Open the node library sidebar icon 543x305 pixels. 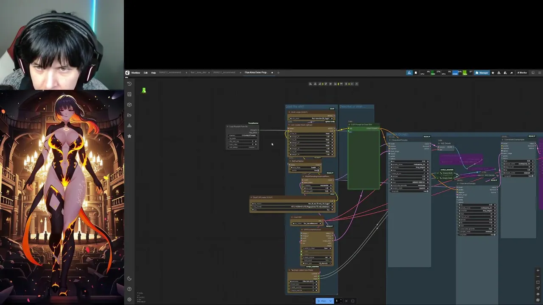click(129, 94)
